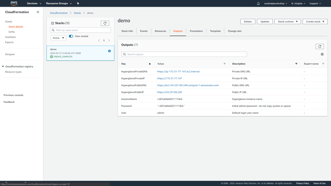
Task: Open outputs table settings gear
Action: click(322, 54)
